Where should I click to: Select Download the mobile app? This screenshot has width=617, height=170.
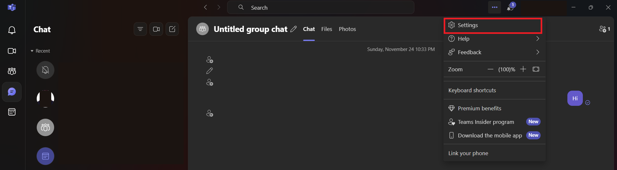coord(495,135)
